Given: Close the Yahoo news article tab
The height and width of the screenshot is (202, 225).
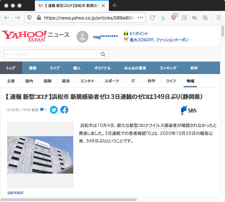Looking at the screenshot, I should 103,6.
